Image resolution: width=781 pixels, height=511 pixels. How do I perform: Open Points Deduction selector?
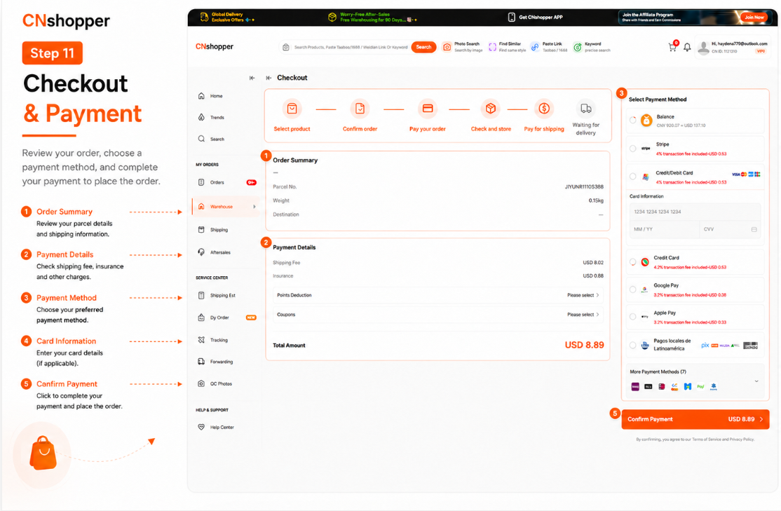437,295
